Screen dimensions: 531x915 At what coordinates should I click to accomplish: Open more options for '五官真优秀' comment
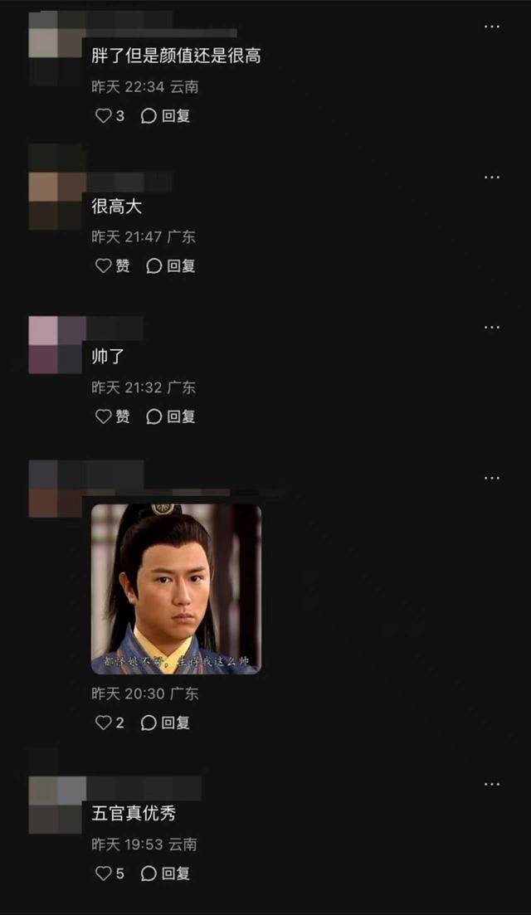coord(492,784)
